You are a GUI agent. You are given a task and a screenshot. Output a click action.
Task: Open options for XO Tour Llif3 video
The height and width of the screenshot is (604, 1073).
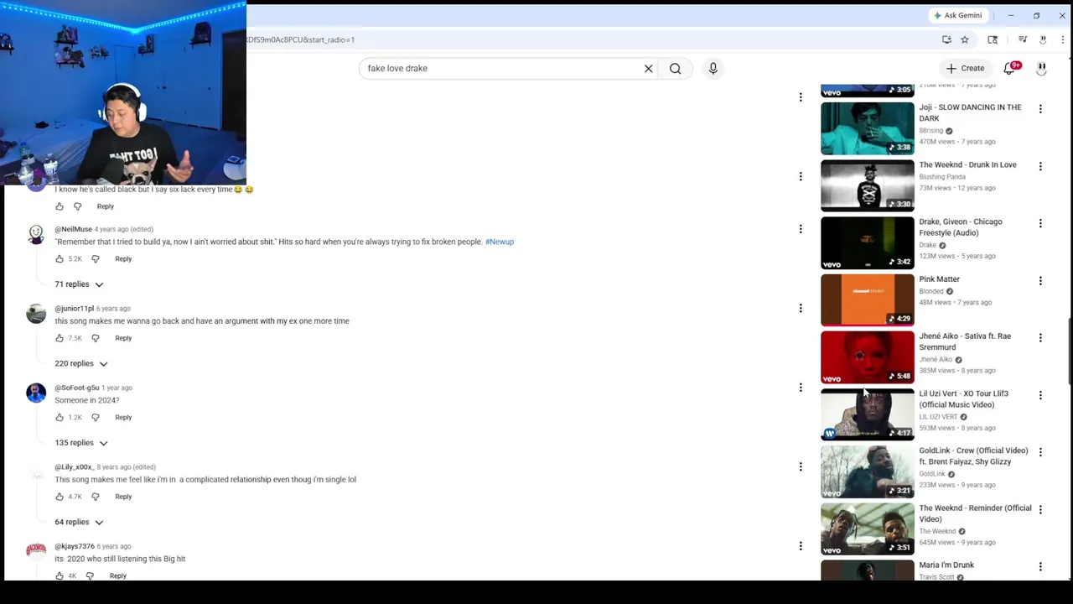1040,394
